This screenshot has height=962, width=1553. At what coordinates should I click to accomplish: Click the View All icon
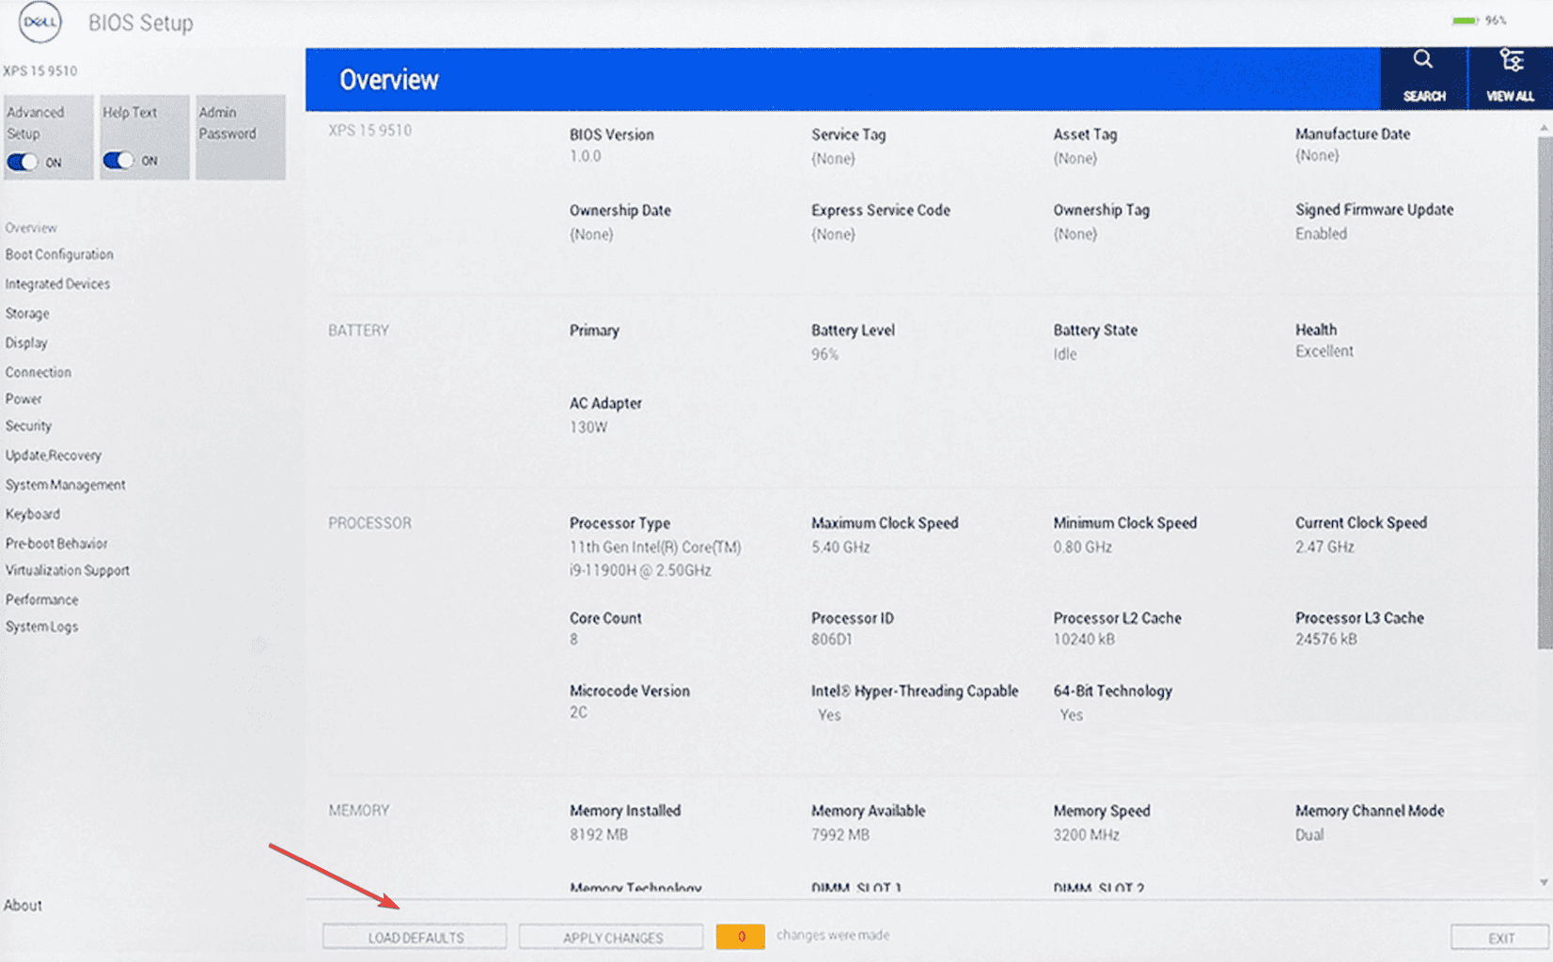click(1510, 78)
